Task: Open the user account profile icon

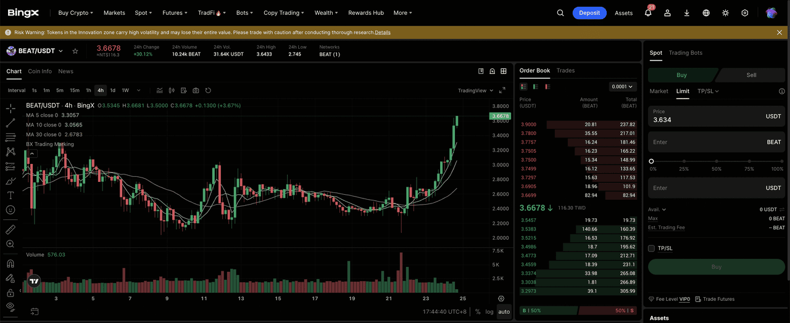Action: [x=667, y=13]
